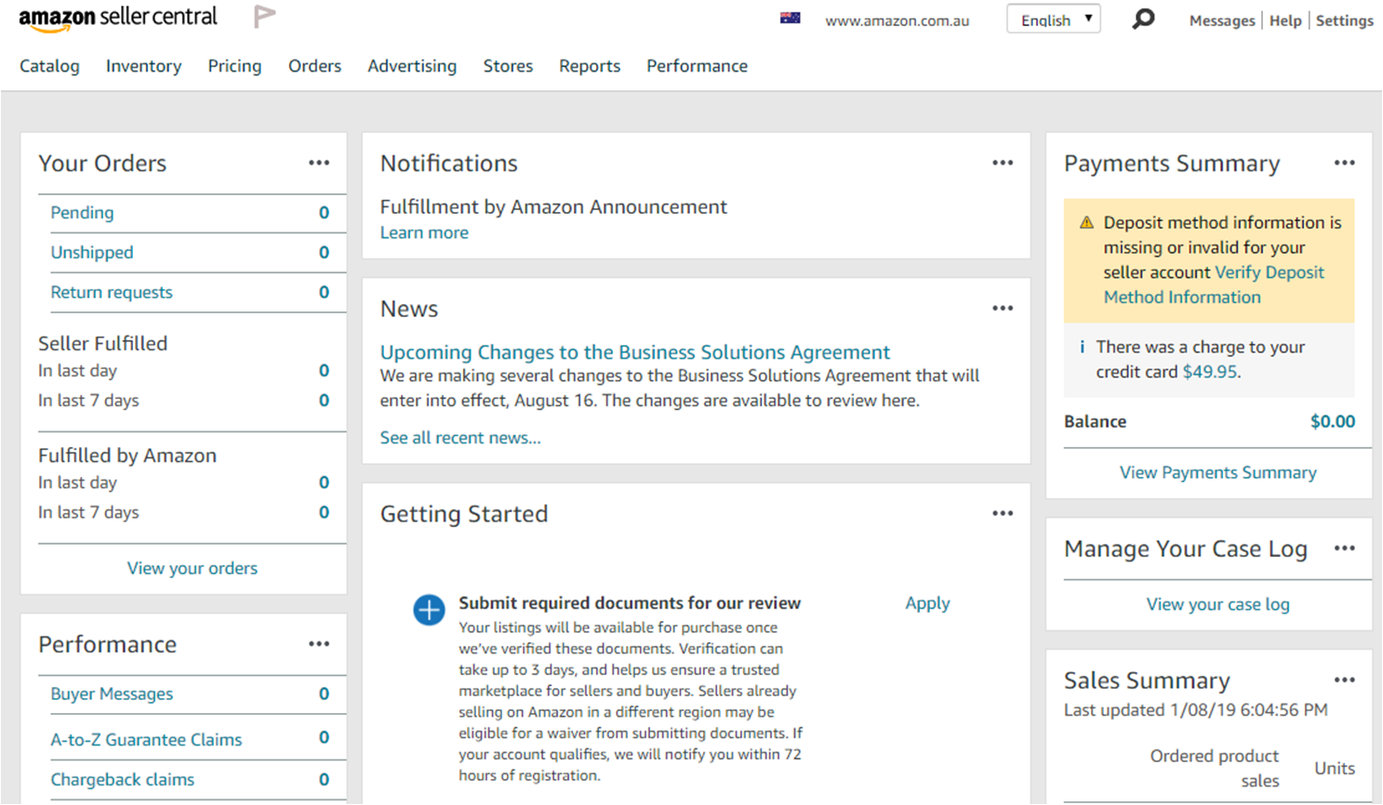The image size is (1383, 805).
Task: Open Sales Summary widget ellipsis menu
Action: coord(1344,680)
